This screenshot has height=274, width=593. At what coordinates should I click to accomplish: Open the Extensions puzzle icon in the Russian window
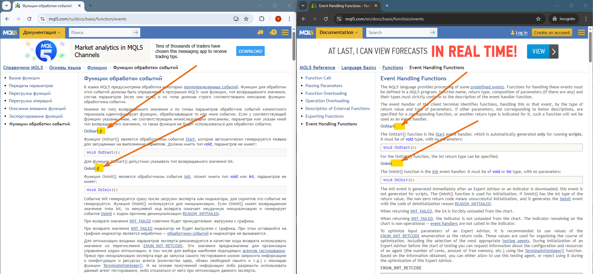(262, 19)
